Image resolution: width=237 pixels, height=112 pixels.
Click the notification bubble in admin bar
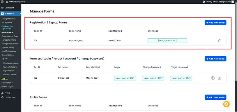click(204, 2)
